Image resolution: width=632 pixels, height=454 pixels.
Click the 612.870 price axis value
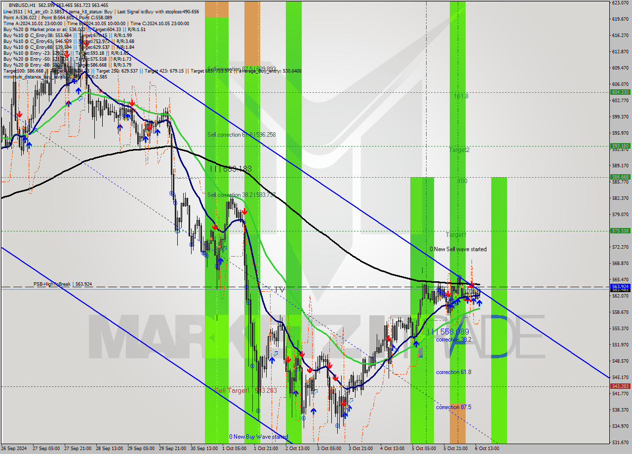tap(620, 52)
